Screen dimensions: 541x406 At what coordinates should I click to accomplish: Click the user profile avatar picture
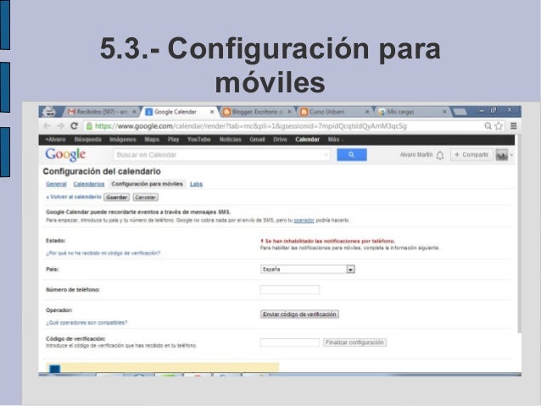tap(502, 155)
